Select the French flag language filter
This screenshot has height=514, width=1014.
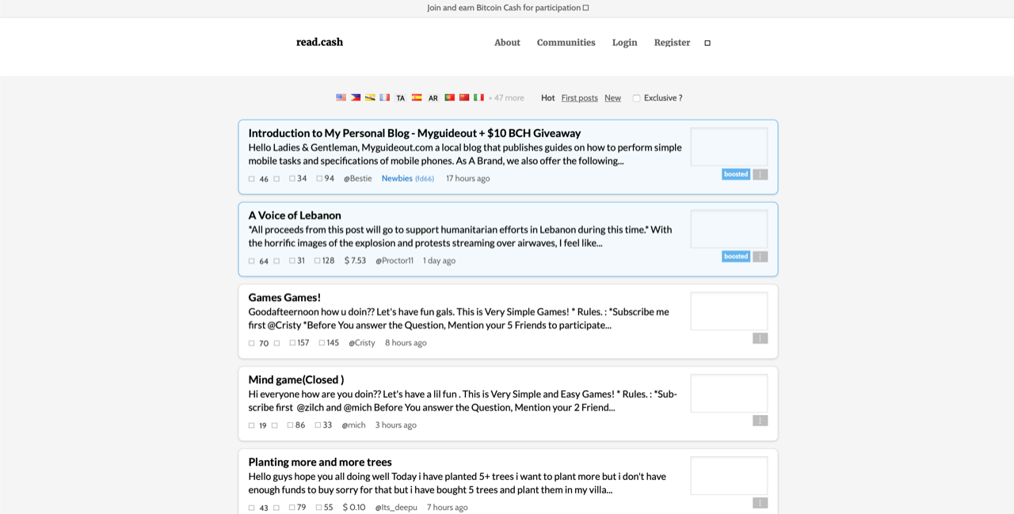pyautogui.click(x=385, y=97)
